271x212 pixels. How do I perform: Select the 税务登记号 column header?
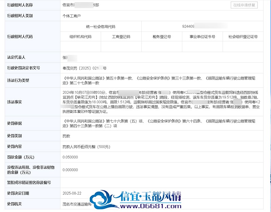162,37
